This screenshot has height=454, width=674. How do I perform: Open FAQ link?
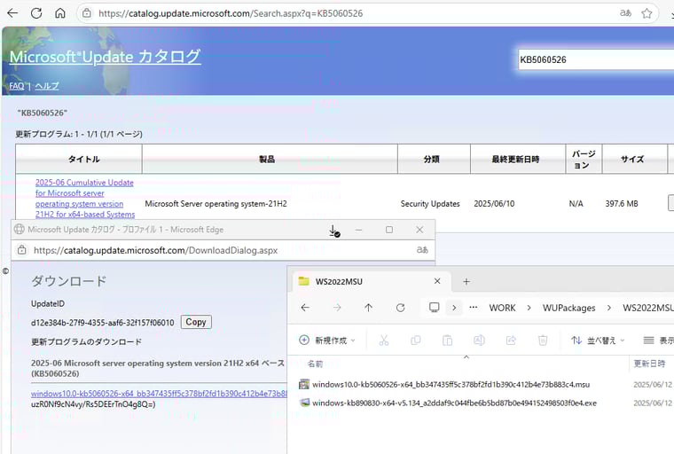(x=17, y=86)
